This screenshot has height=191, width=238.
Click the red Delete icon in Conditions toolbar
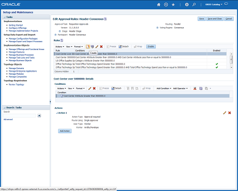[94, 88]
